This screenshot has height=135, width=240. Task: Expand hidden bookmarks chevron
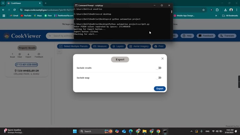pyautogui.click(x=216, y=16)
